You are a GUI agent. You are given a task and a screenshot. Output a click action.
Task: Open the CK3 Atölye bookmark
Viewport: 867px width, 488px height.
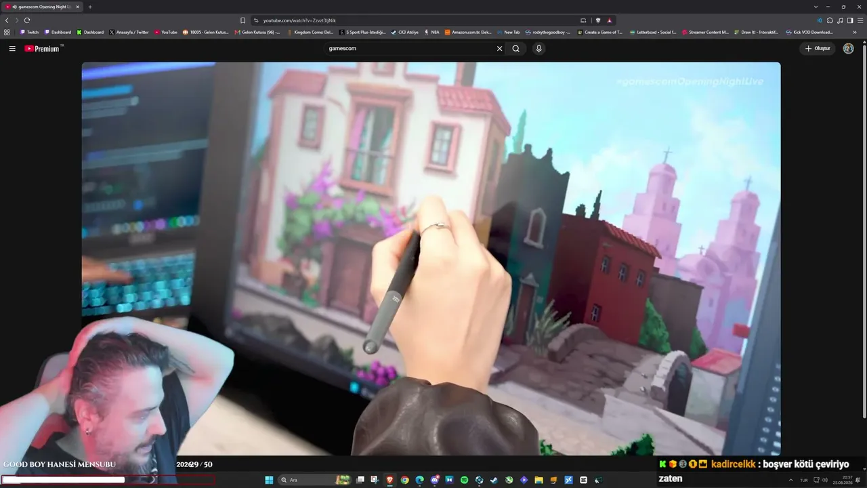coord(404,32)
